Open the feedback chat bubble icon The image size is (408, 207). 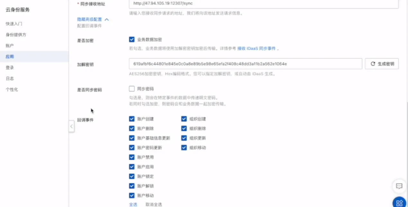[x=399, y=186]
